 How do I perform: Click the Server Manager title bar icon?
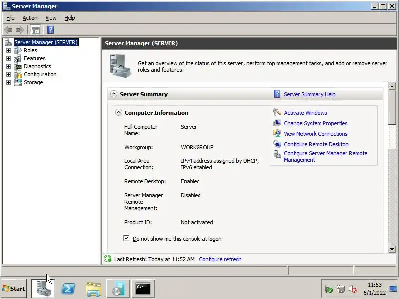click(x=7, y=6)
